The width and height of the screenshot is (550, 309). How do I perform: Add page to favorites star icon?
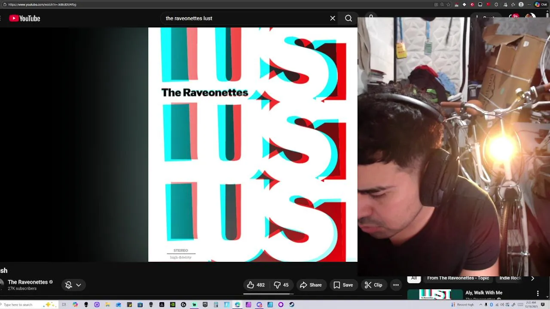tap(449, 4)
